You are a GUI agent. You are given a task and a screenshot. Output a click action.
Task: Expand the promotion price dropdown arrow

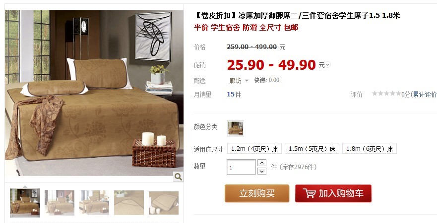point(328,65)
